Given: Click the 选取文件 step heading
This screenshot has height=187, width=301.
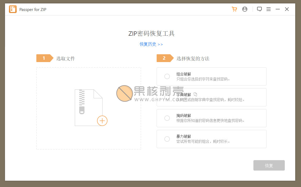Looking at the screenshot, I should [x=66, y=58].
